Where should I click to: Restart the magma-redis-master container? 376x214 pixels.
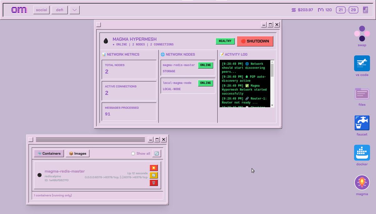(x=154, y=175)
